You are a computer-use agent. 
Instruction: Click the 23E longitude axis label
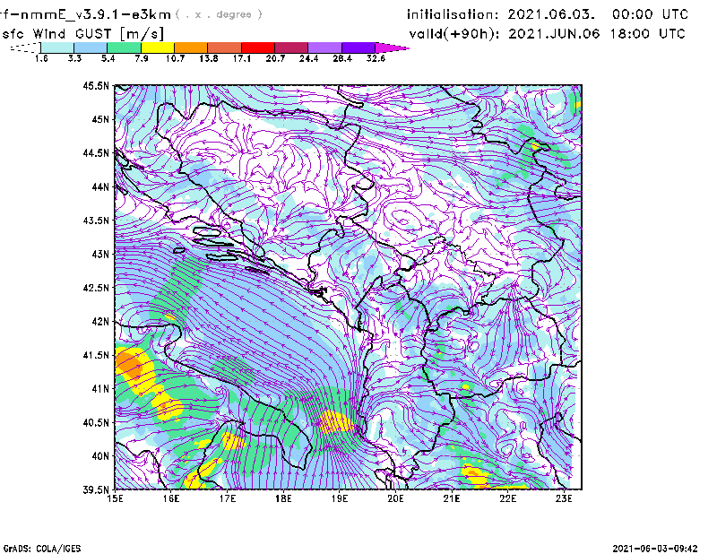pyautogui.click(x=564, y=498)
